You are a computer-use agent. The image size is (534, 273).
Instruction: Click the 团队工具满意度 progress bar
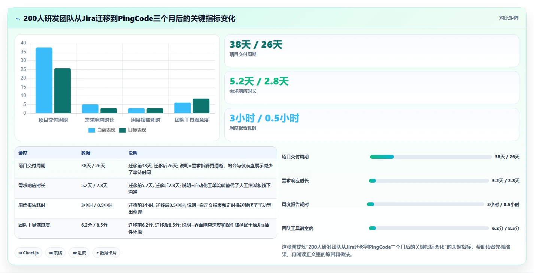tap(429, 228)
